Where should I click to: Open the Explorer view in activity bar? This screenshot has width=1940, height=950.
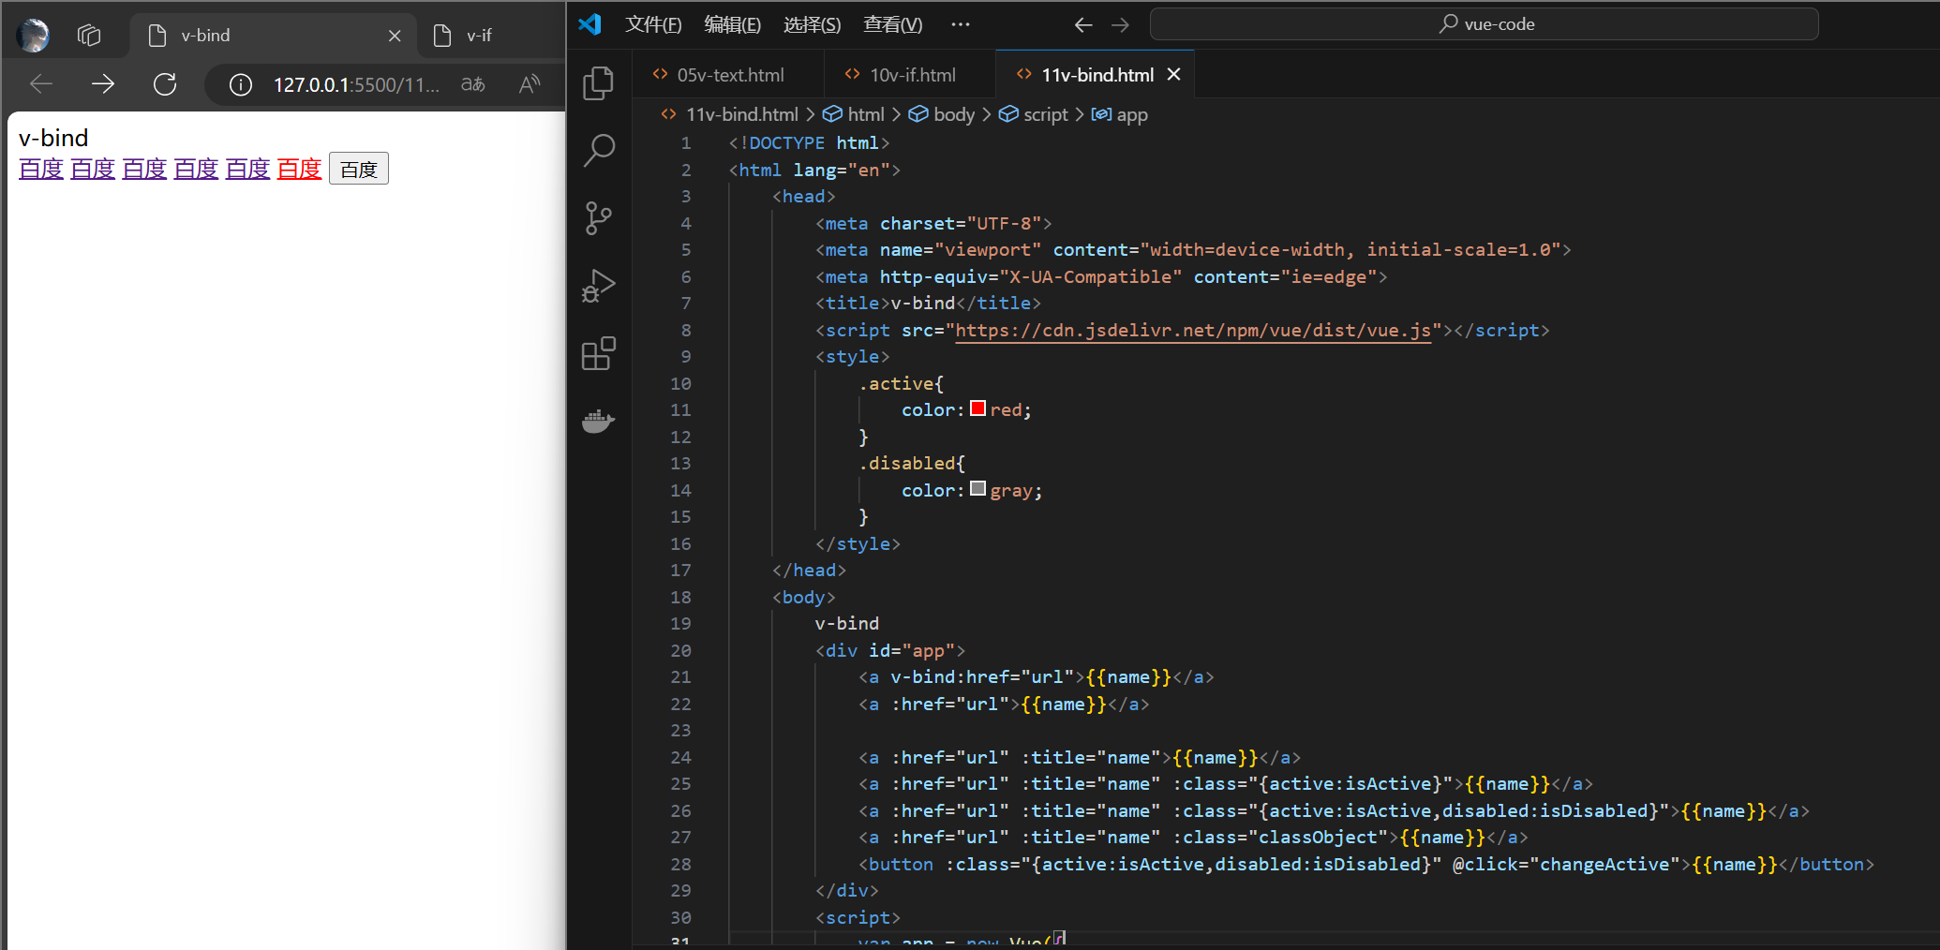(599, 83)
